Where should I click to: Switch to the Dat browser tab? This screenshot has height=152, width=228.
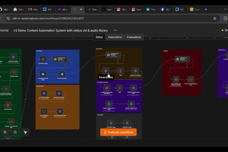point(92,9)
